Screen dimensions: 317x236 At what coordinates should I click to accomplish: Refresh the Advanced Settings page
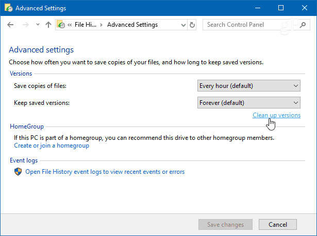click(192, 25)
